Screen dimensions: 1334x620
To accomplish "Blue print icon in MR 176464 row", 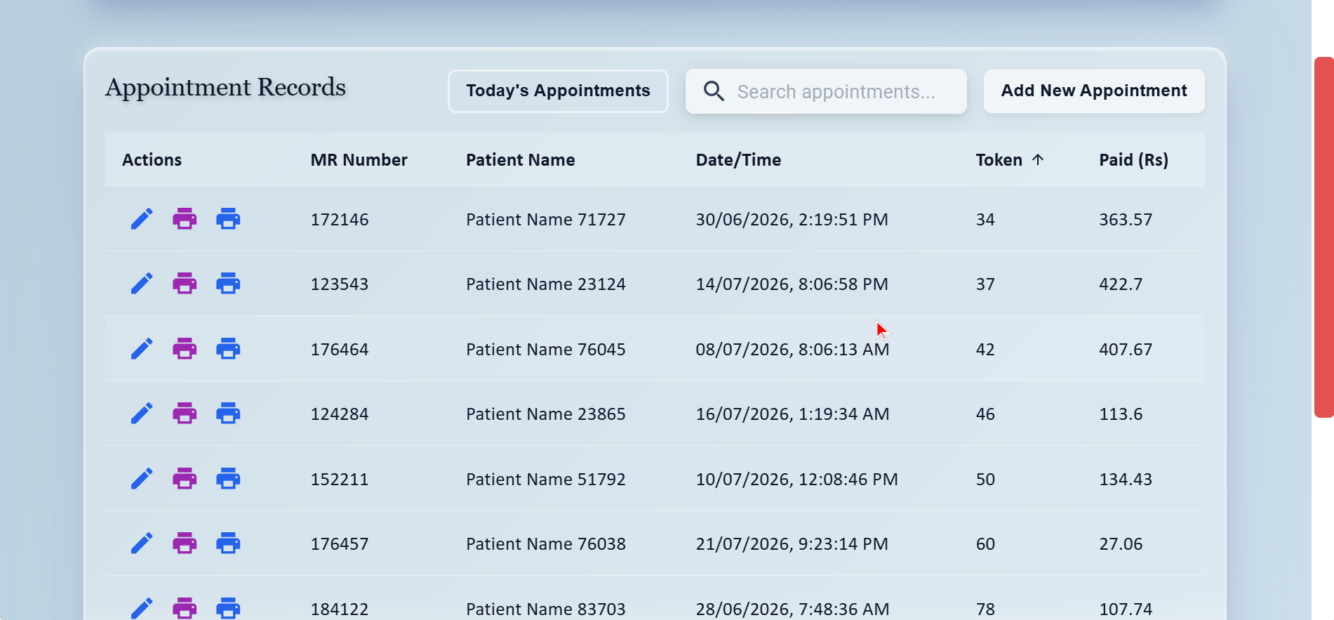I will 228,349.
